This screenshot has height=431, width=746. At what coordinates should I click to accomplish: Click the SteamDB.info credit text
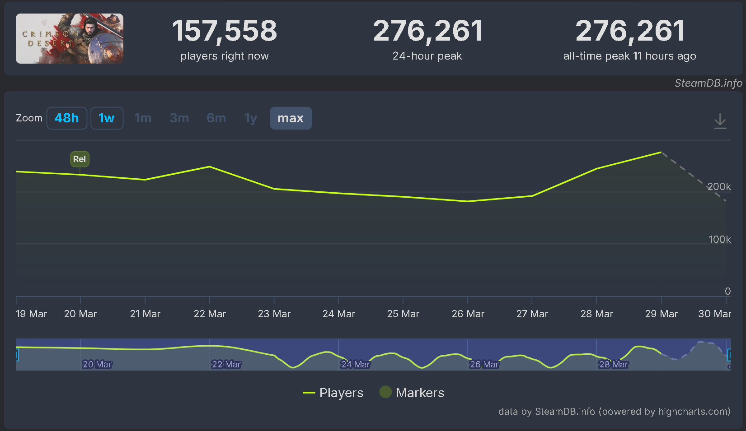click(x=708, y=83)
